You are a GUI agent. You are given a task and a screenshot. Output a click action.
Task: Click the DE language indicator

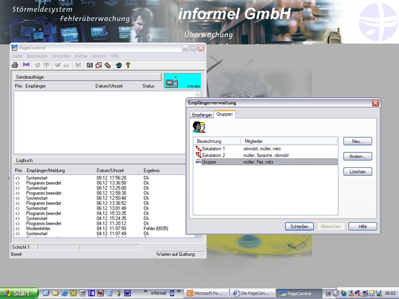point(328,294)
